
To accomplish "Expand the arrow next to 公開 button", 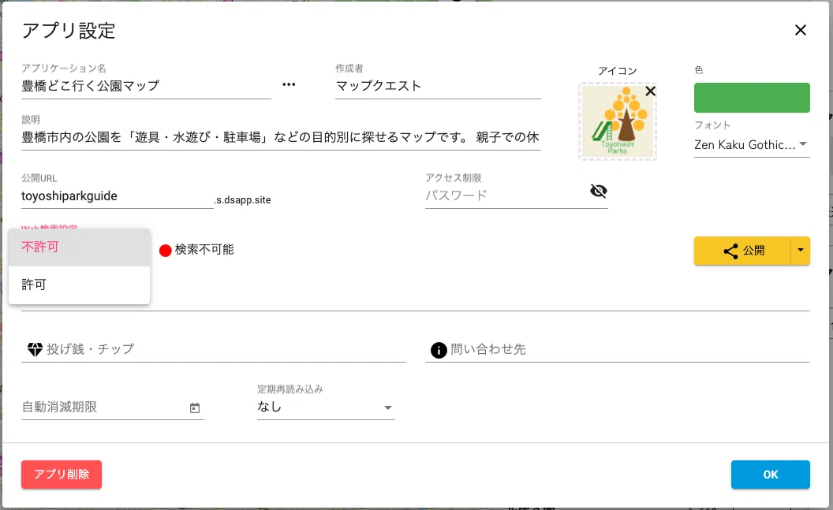I will point(801,251).
